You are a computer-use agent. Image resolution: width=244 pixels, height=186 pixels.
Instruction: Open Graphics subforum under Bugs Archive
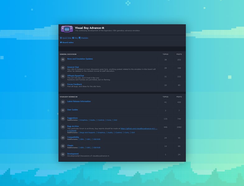click(x=101, y=133)
